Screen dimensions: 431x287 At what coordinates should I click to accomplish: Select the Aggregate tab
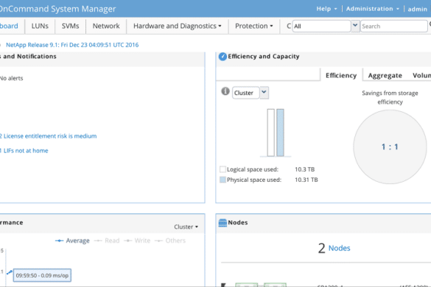coord(385,75)
